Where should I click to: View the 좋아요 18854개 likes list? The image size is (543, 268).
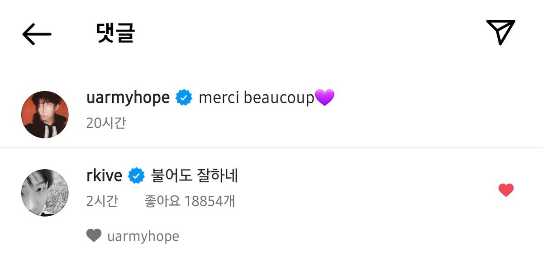pyautogui.click(x=190, y=201)
